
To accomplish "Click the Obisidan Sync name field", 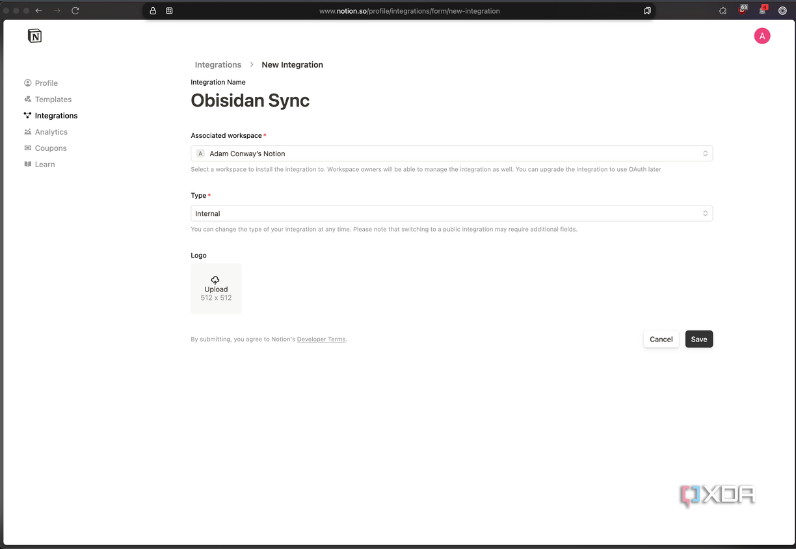I will (x=250, y=100).
